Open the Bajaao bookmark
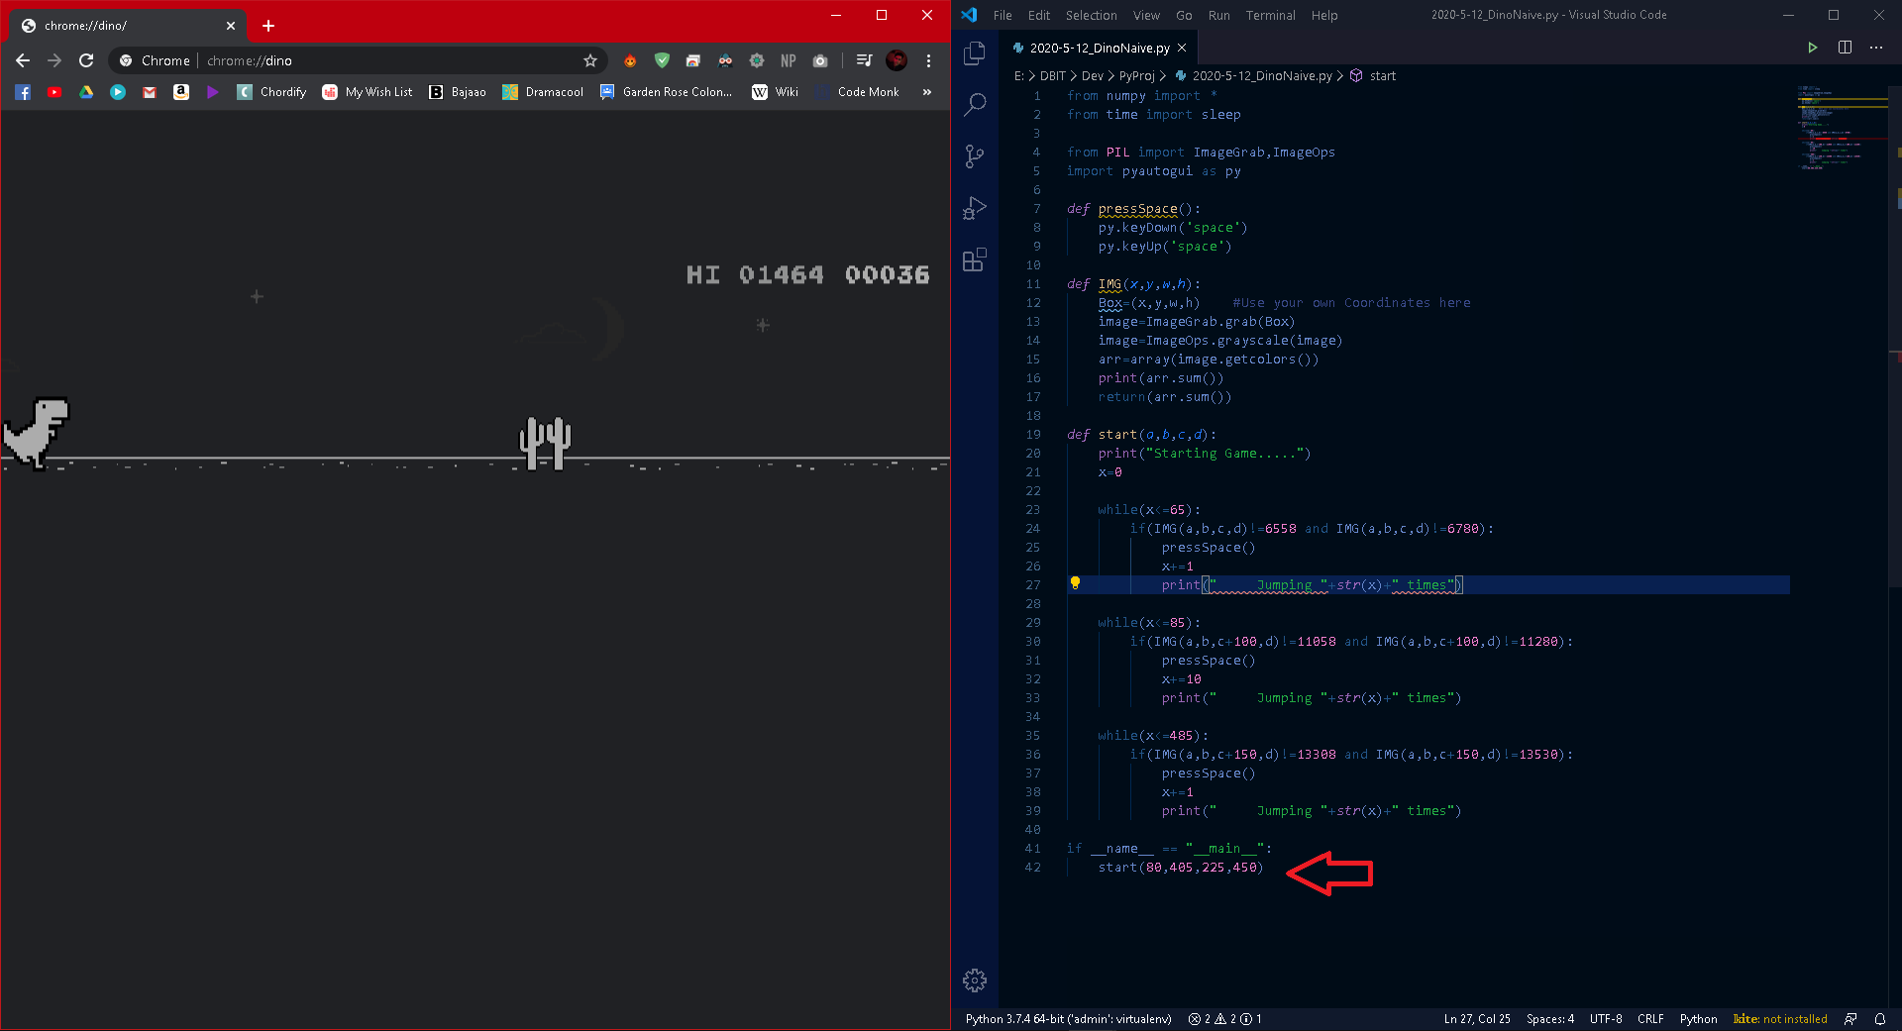The width and height of the screenshot is (1902, 1031). (x=457, y=92)
